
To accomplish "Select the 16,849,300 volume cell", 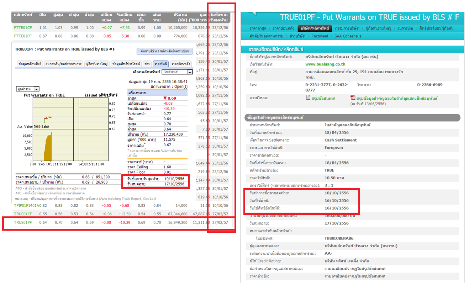I will coord(177,222).
